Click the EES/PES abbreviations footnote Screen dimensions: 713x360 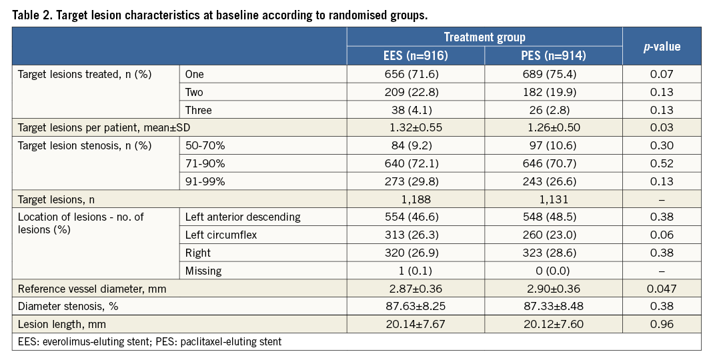click(x=149, y=342)
